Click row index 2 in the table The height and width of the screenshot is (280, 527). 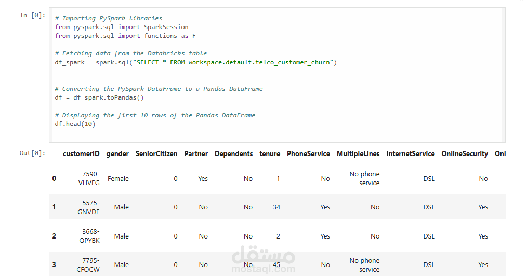pyautogui.click(x=54, y=236)
